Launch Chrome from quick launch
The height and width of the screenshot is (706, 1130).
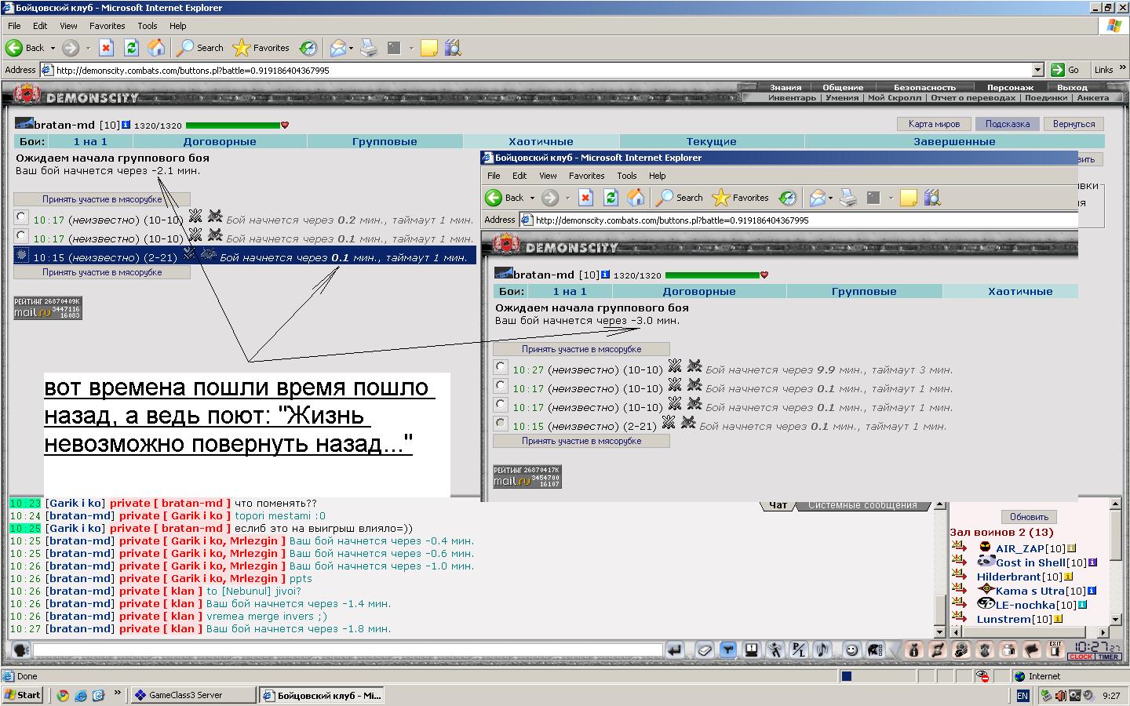coord(63,695)
